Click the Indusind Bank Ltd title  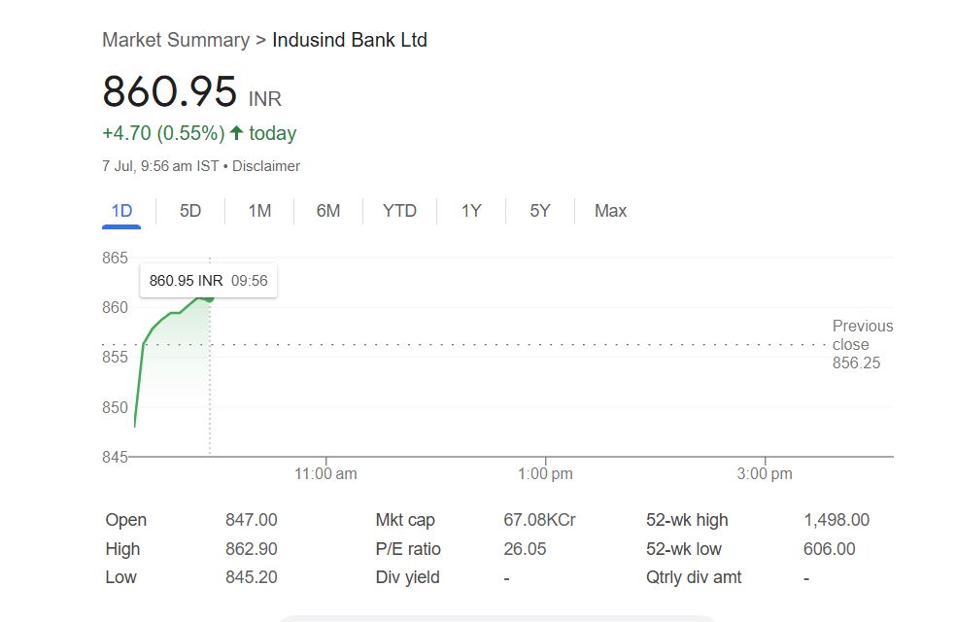[350, 40]
